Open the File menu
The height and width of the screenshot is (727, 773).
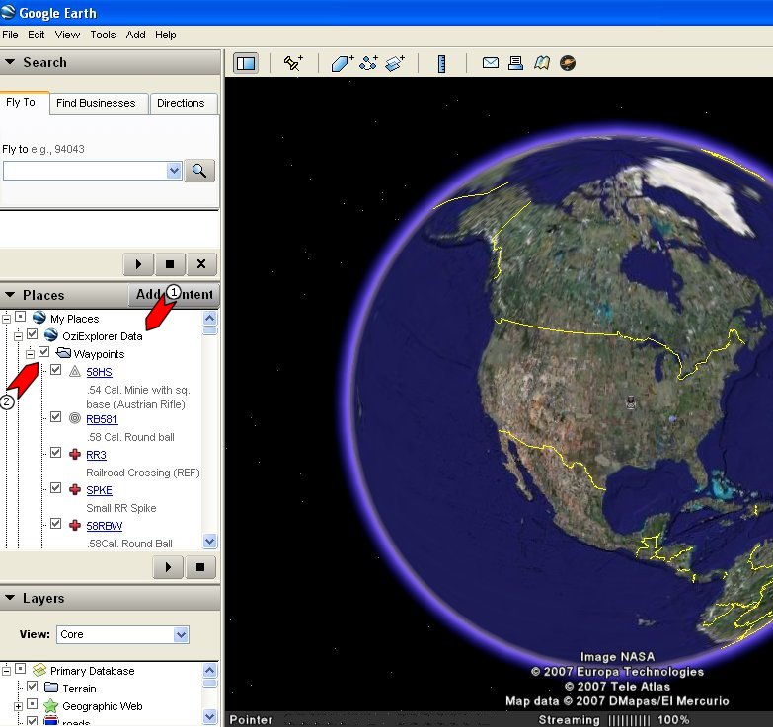pyautogui.click(x=10, y=35)
